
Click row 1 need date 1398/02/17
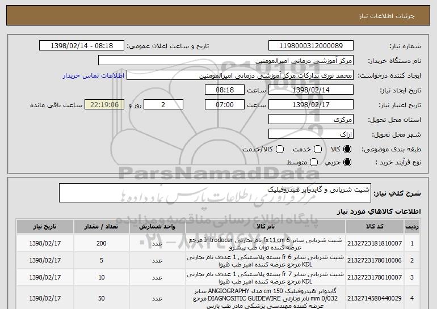tap(45, 243)
